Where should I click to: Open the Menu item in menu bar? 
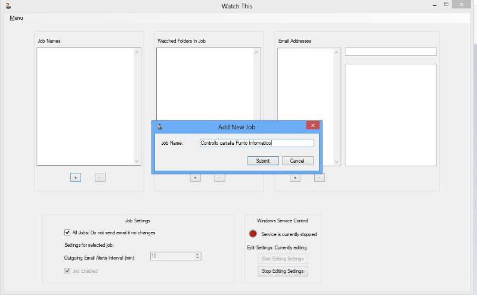click(16, 18)
